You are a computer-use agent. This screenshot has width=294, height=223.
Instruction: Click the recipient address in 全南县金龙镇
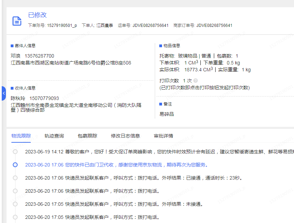pyautogui.click(x=76, y=108)
